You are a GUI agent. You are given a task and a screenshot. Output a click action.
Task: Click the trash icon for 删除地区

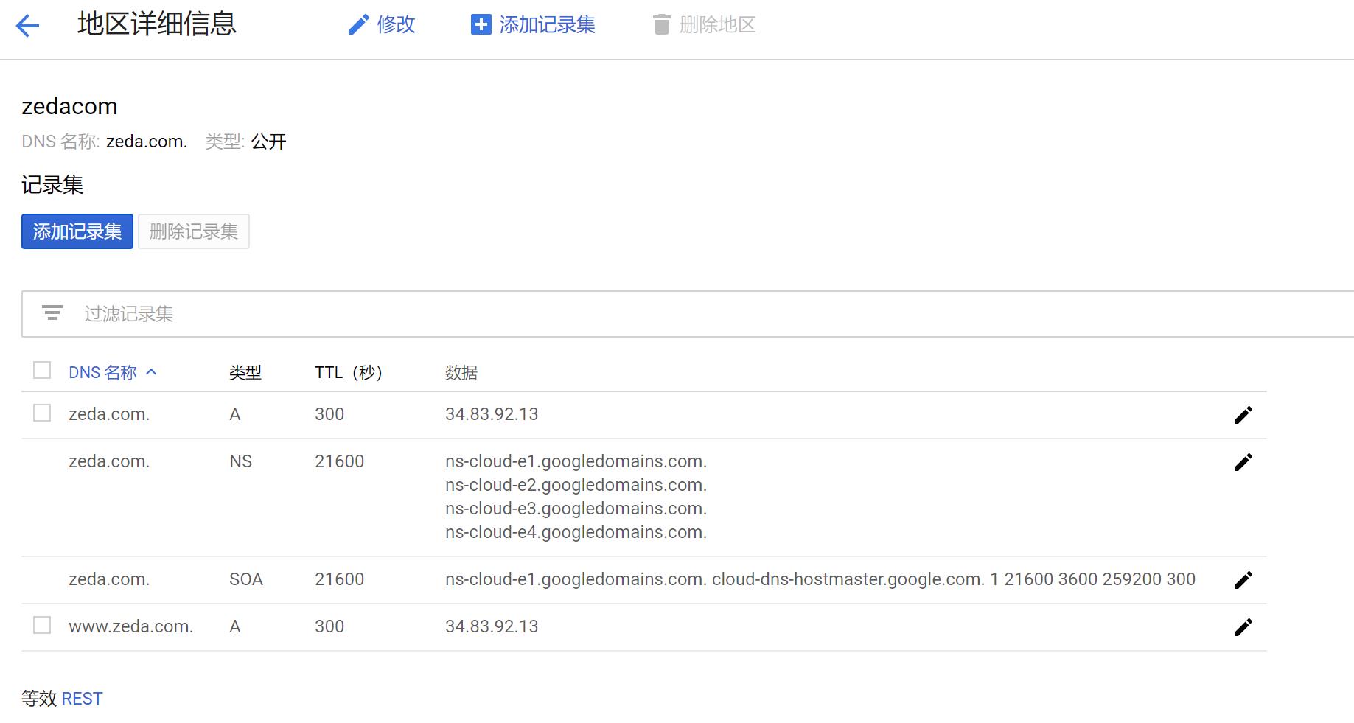click(661, 25)
